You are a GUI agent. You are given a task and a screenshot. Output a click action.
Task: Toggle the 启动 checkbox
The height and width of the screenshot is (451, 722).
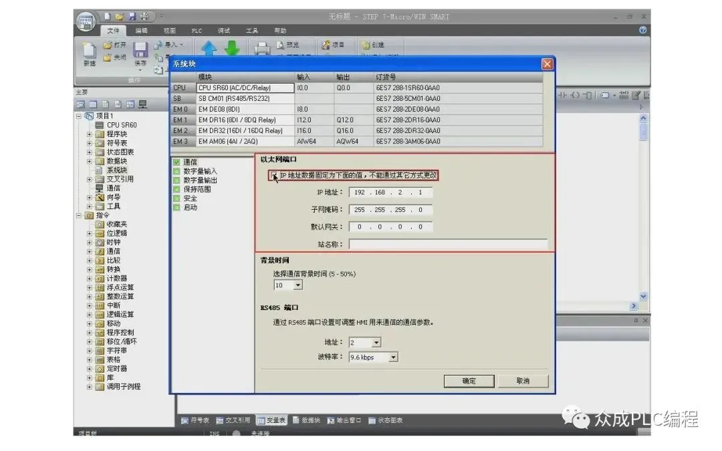[x=176, y=208]
